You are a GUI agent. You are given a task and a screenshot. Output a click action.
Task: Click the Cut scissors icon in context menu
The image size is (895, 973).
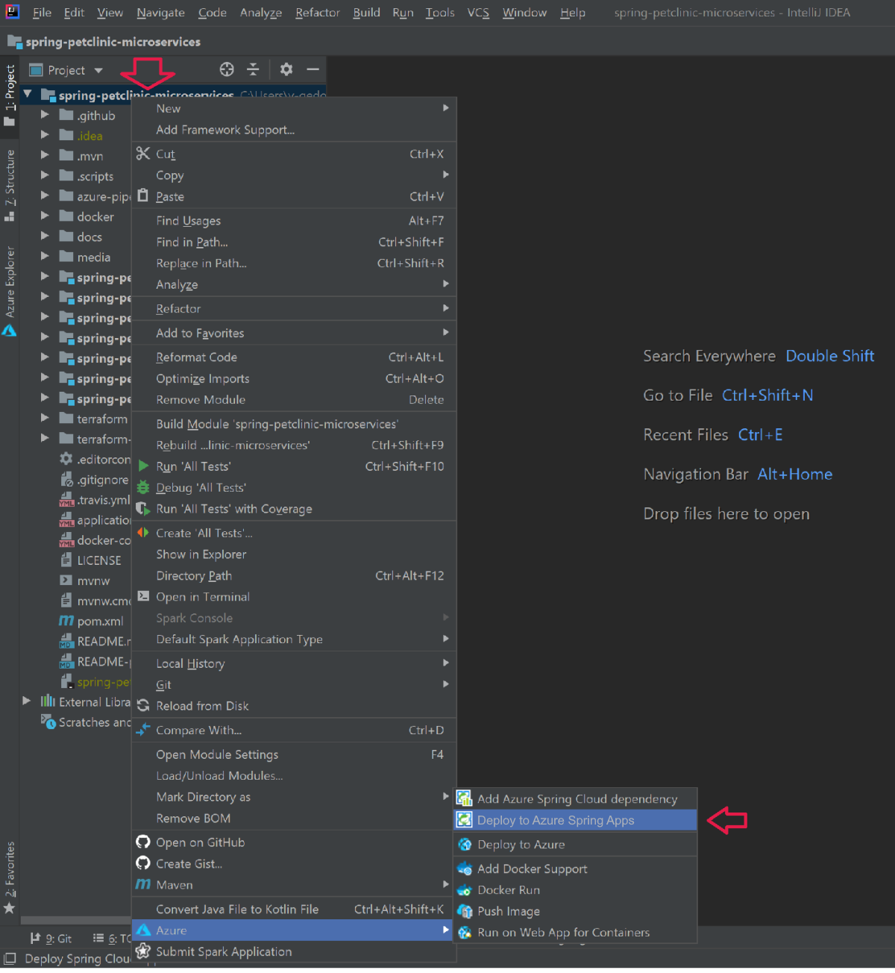pyautogui.click(x=143, y=154)
